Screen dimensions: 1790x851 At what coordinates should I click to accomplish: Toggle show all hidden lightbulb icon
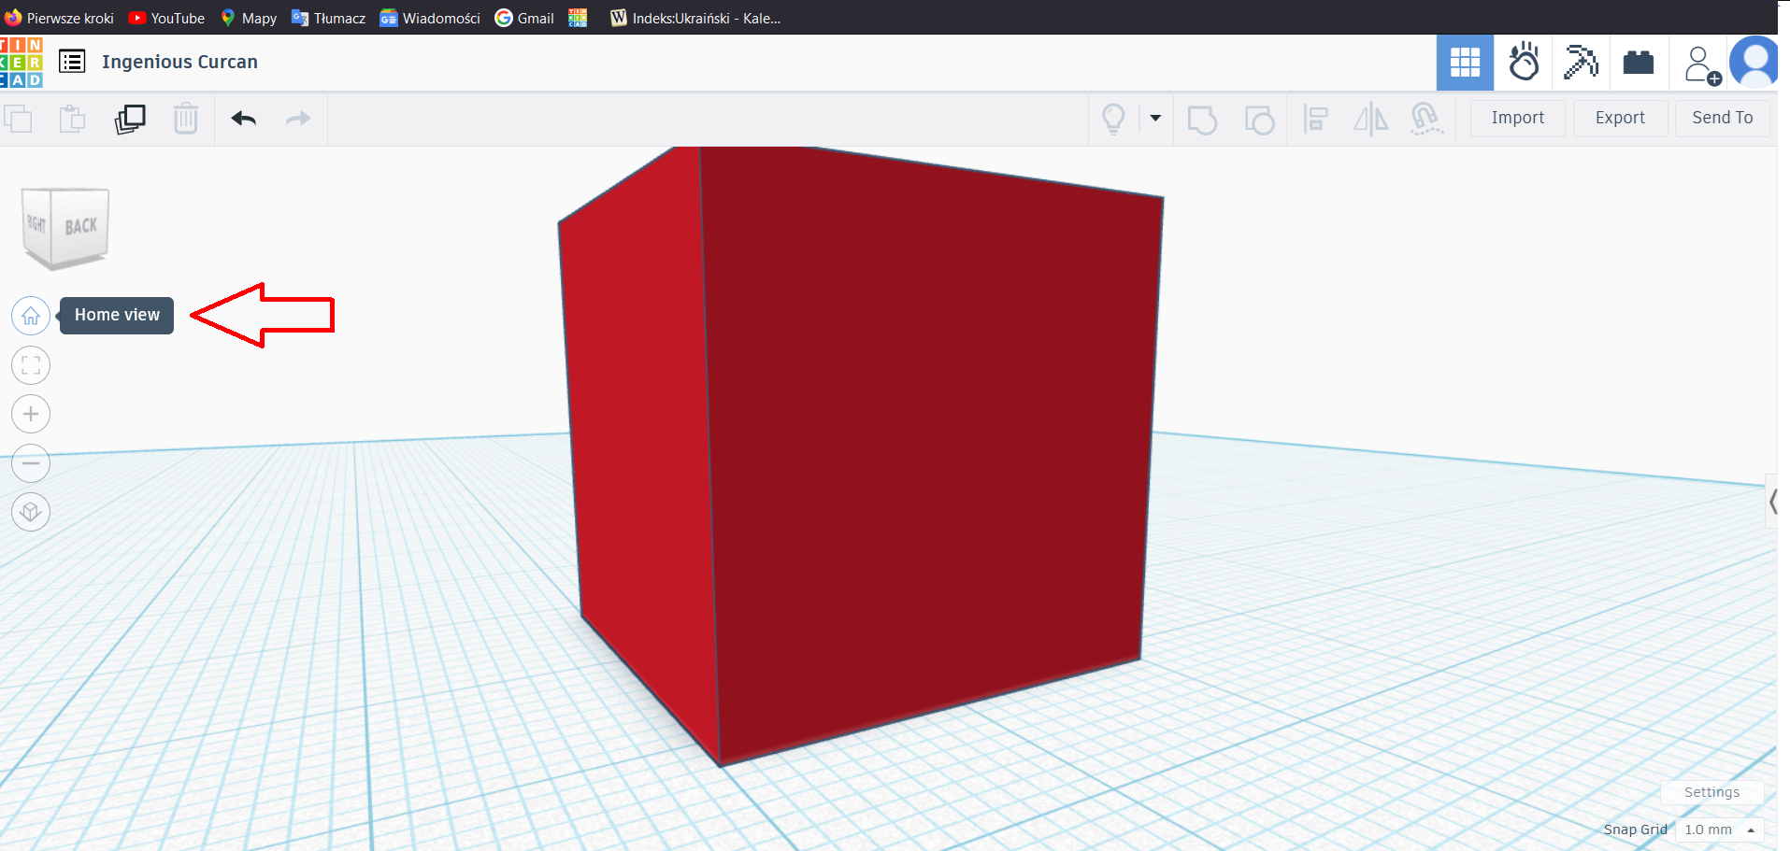coord(1113,119)
